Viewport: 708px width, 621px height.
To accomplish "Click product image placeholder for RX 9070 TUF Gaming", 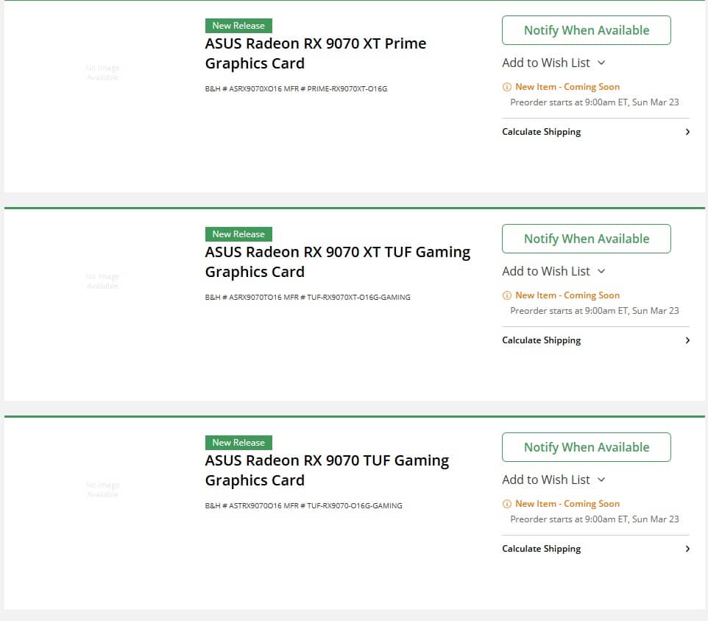I will tap(102, 489).
